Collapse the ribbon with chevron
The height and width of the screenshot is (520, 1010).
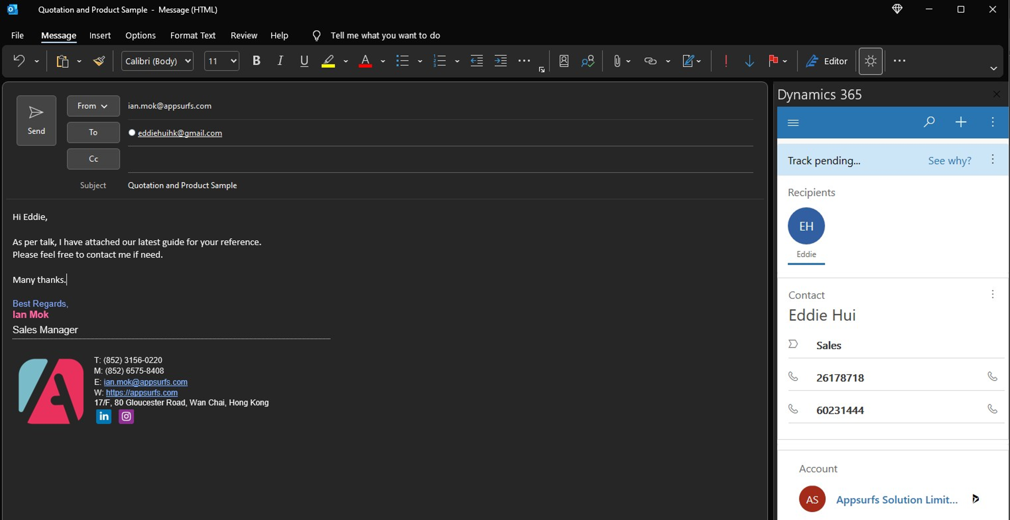click(x=994, y=69)
